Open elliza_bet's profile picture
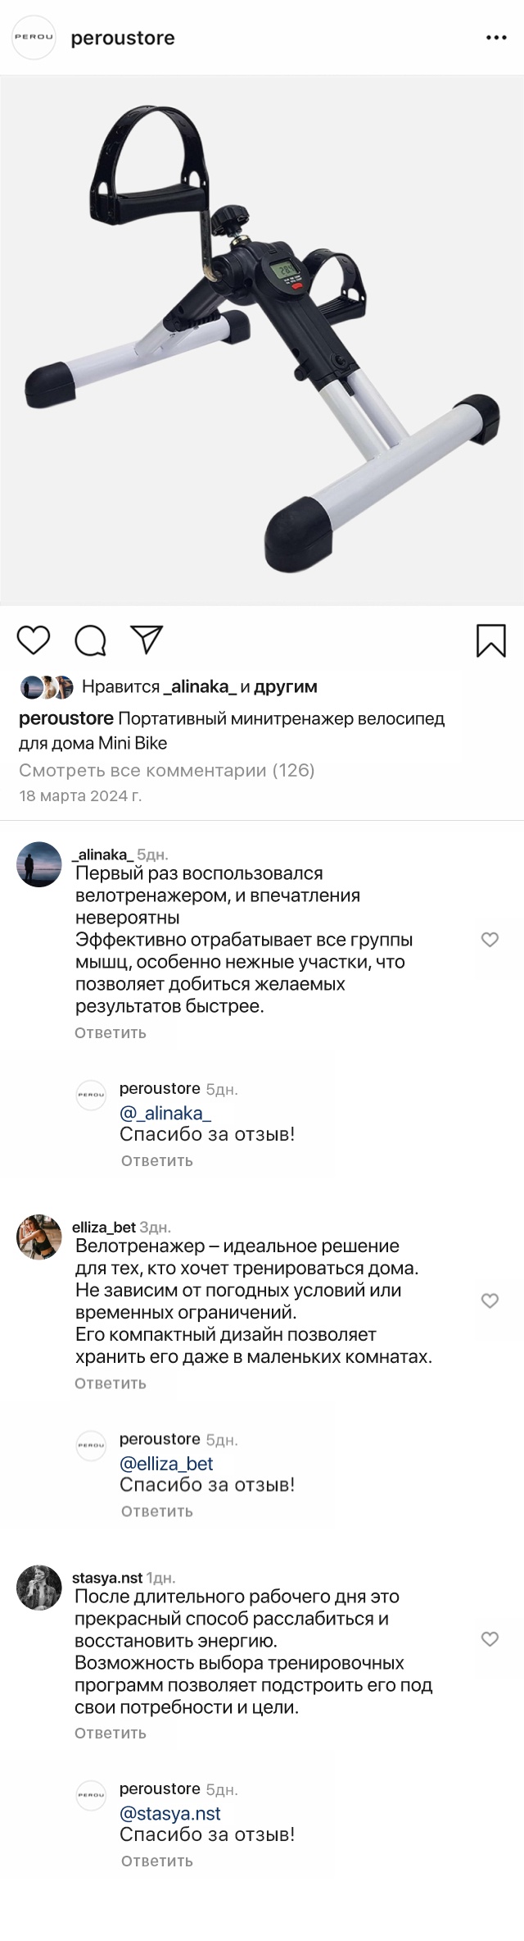 pos(39,1237)
